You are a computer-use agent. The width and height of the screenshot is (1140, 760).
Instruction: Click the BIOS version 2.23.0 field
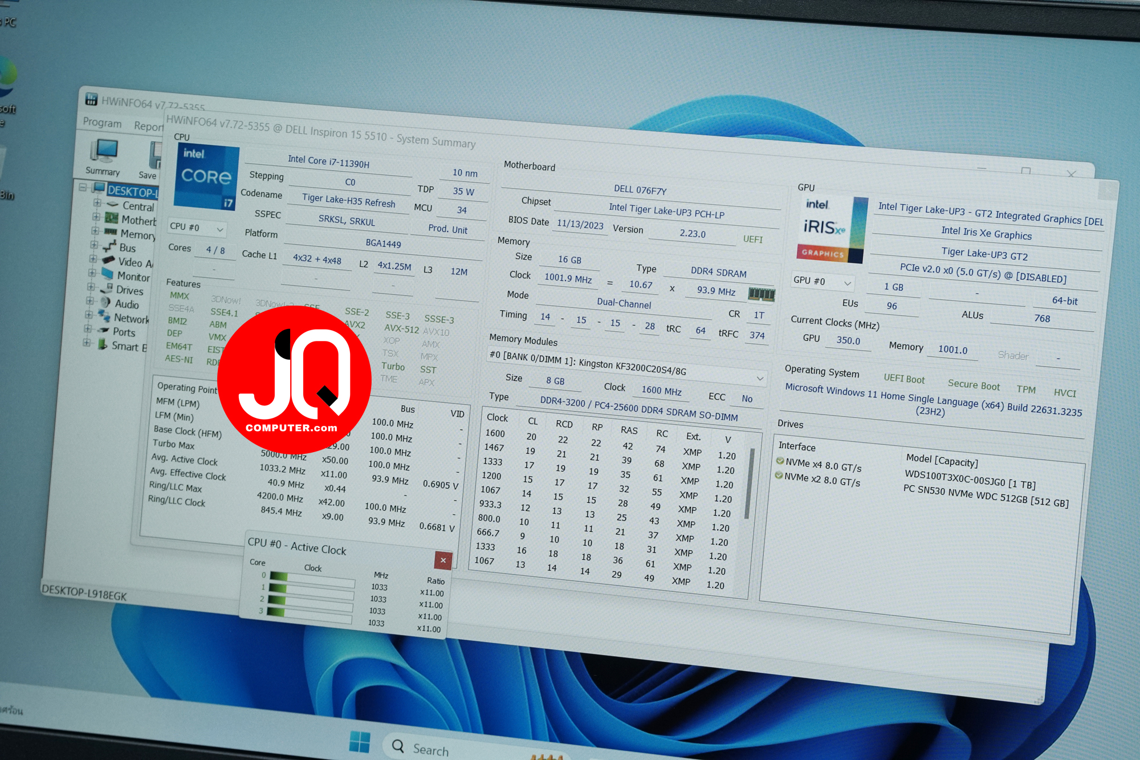coord(693,233)
